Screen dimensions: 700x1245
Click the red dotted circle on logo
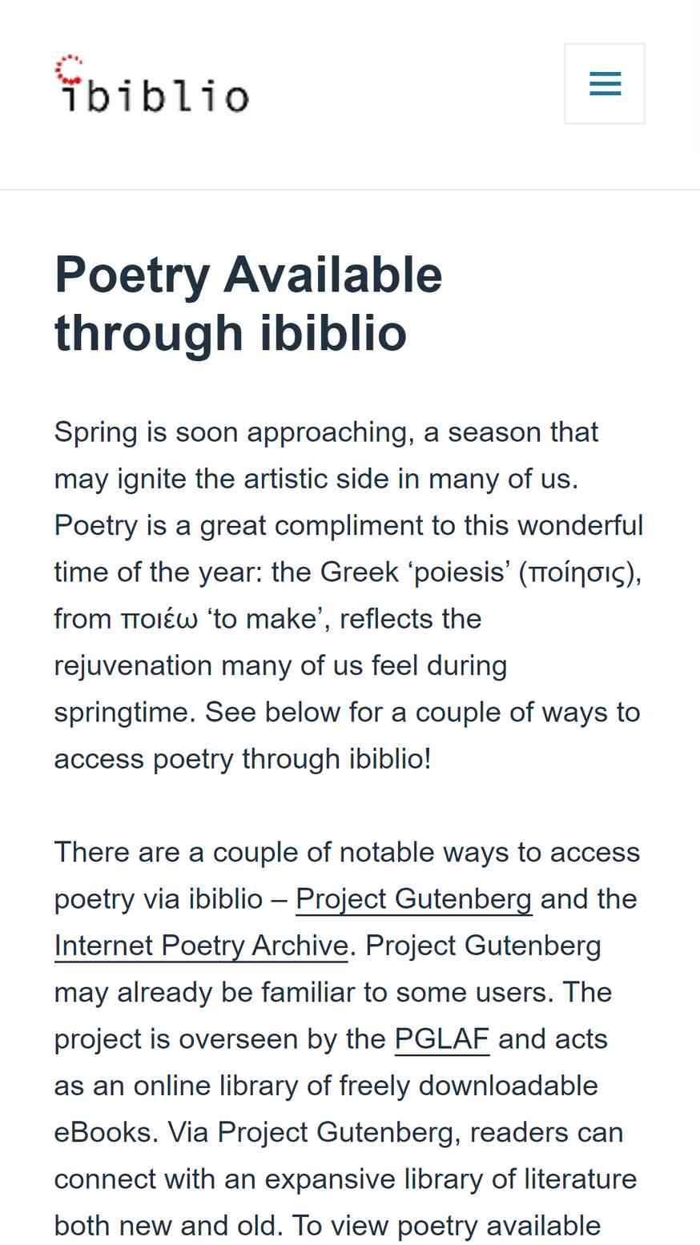pyautogui.click(x=69, y=69)
